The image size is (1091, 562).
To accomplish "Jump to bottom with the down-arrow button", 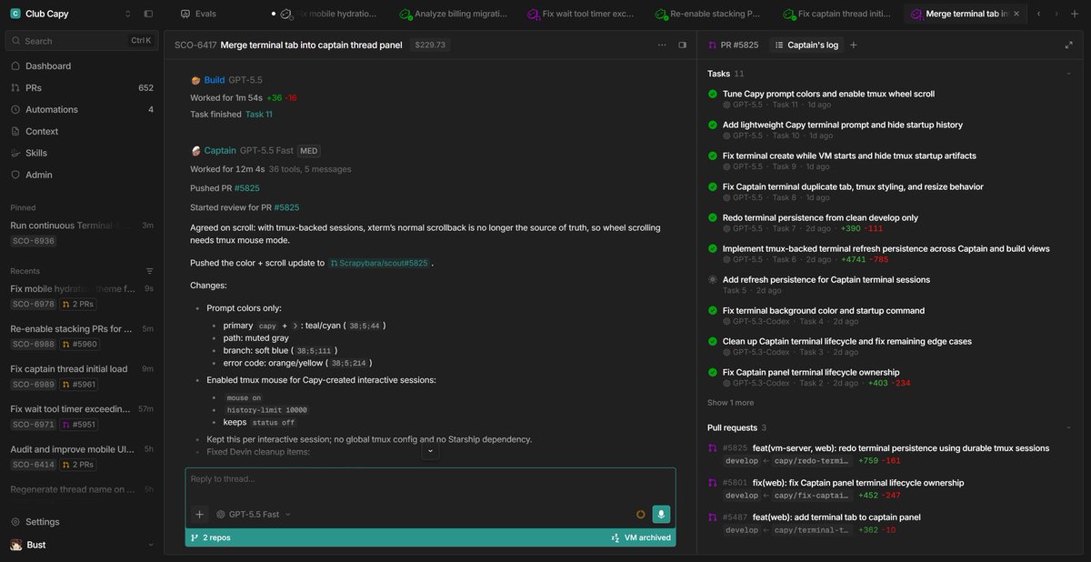I will (430, 450).
